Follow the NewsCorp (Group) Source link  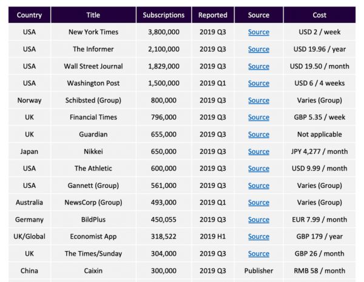pos(258,203)
